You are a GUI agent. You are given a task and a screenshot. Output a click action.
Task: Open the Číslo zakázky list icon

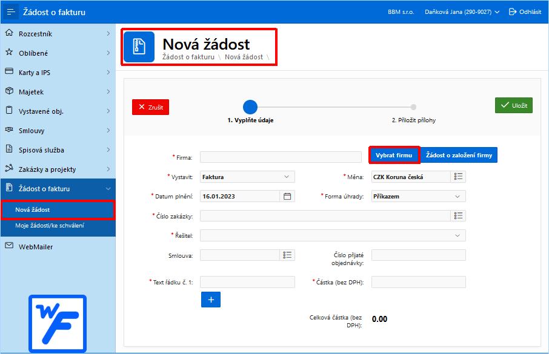(458, 216)
